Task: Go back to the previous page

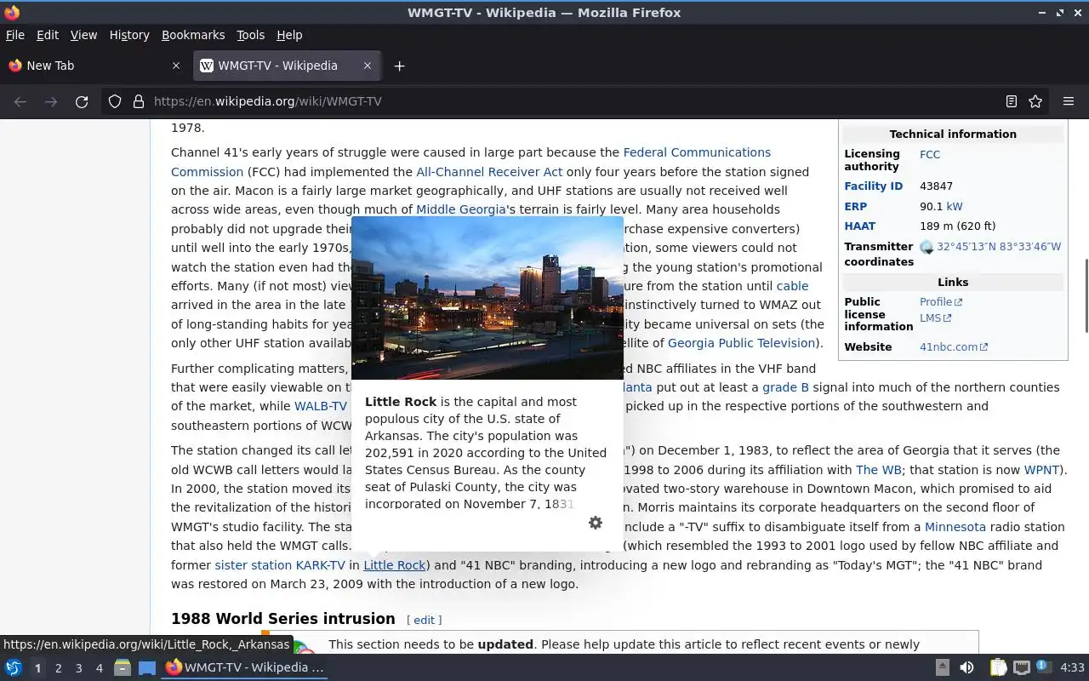Action: pos(20,101)
